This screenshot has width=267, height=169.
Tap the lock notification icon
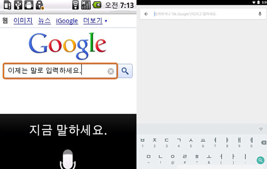pos(40,5)
